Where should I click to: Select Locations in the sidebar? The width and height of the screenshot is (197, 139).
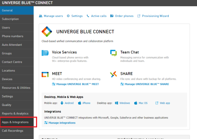[17, 71]
